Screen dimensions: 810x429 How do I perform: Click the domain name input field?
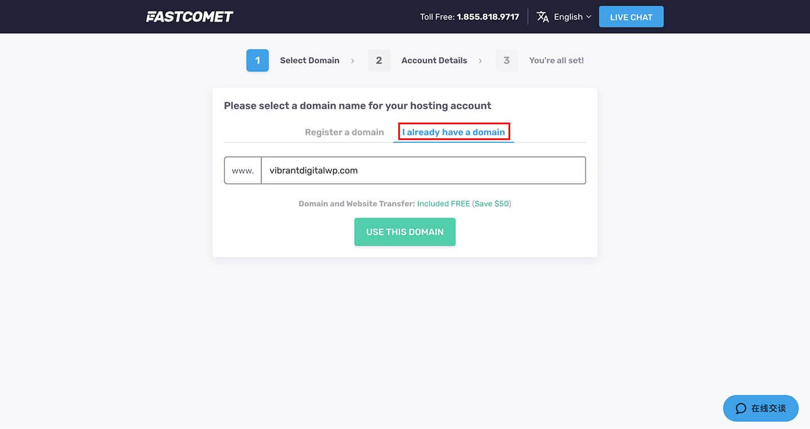click(x=423, y=170)
